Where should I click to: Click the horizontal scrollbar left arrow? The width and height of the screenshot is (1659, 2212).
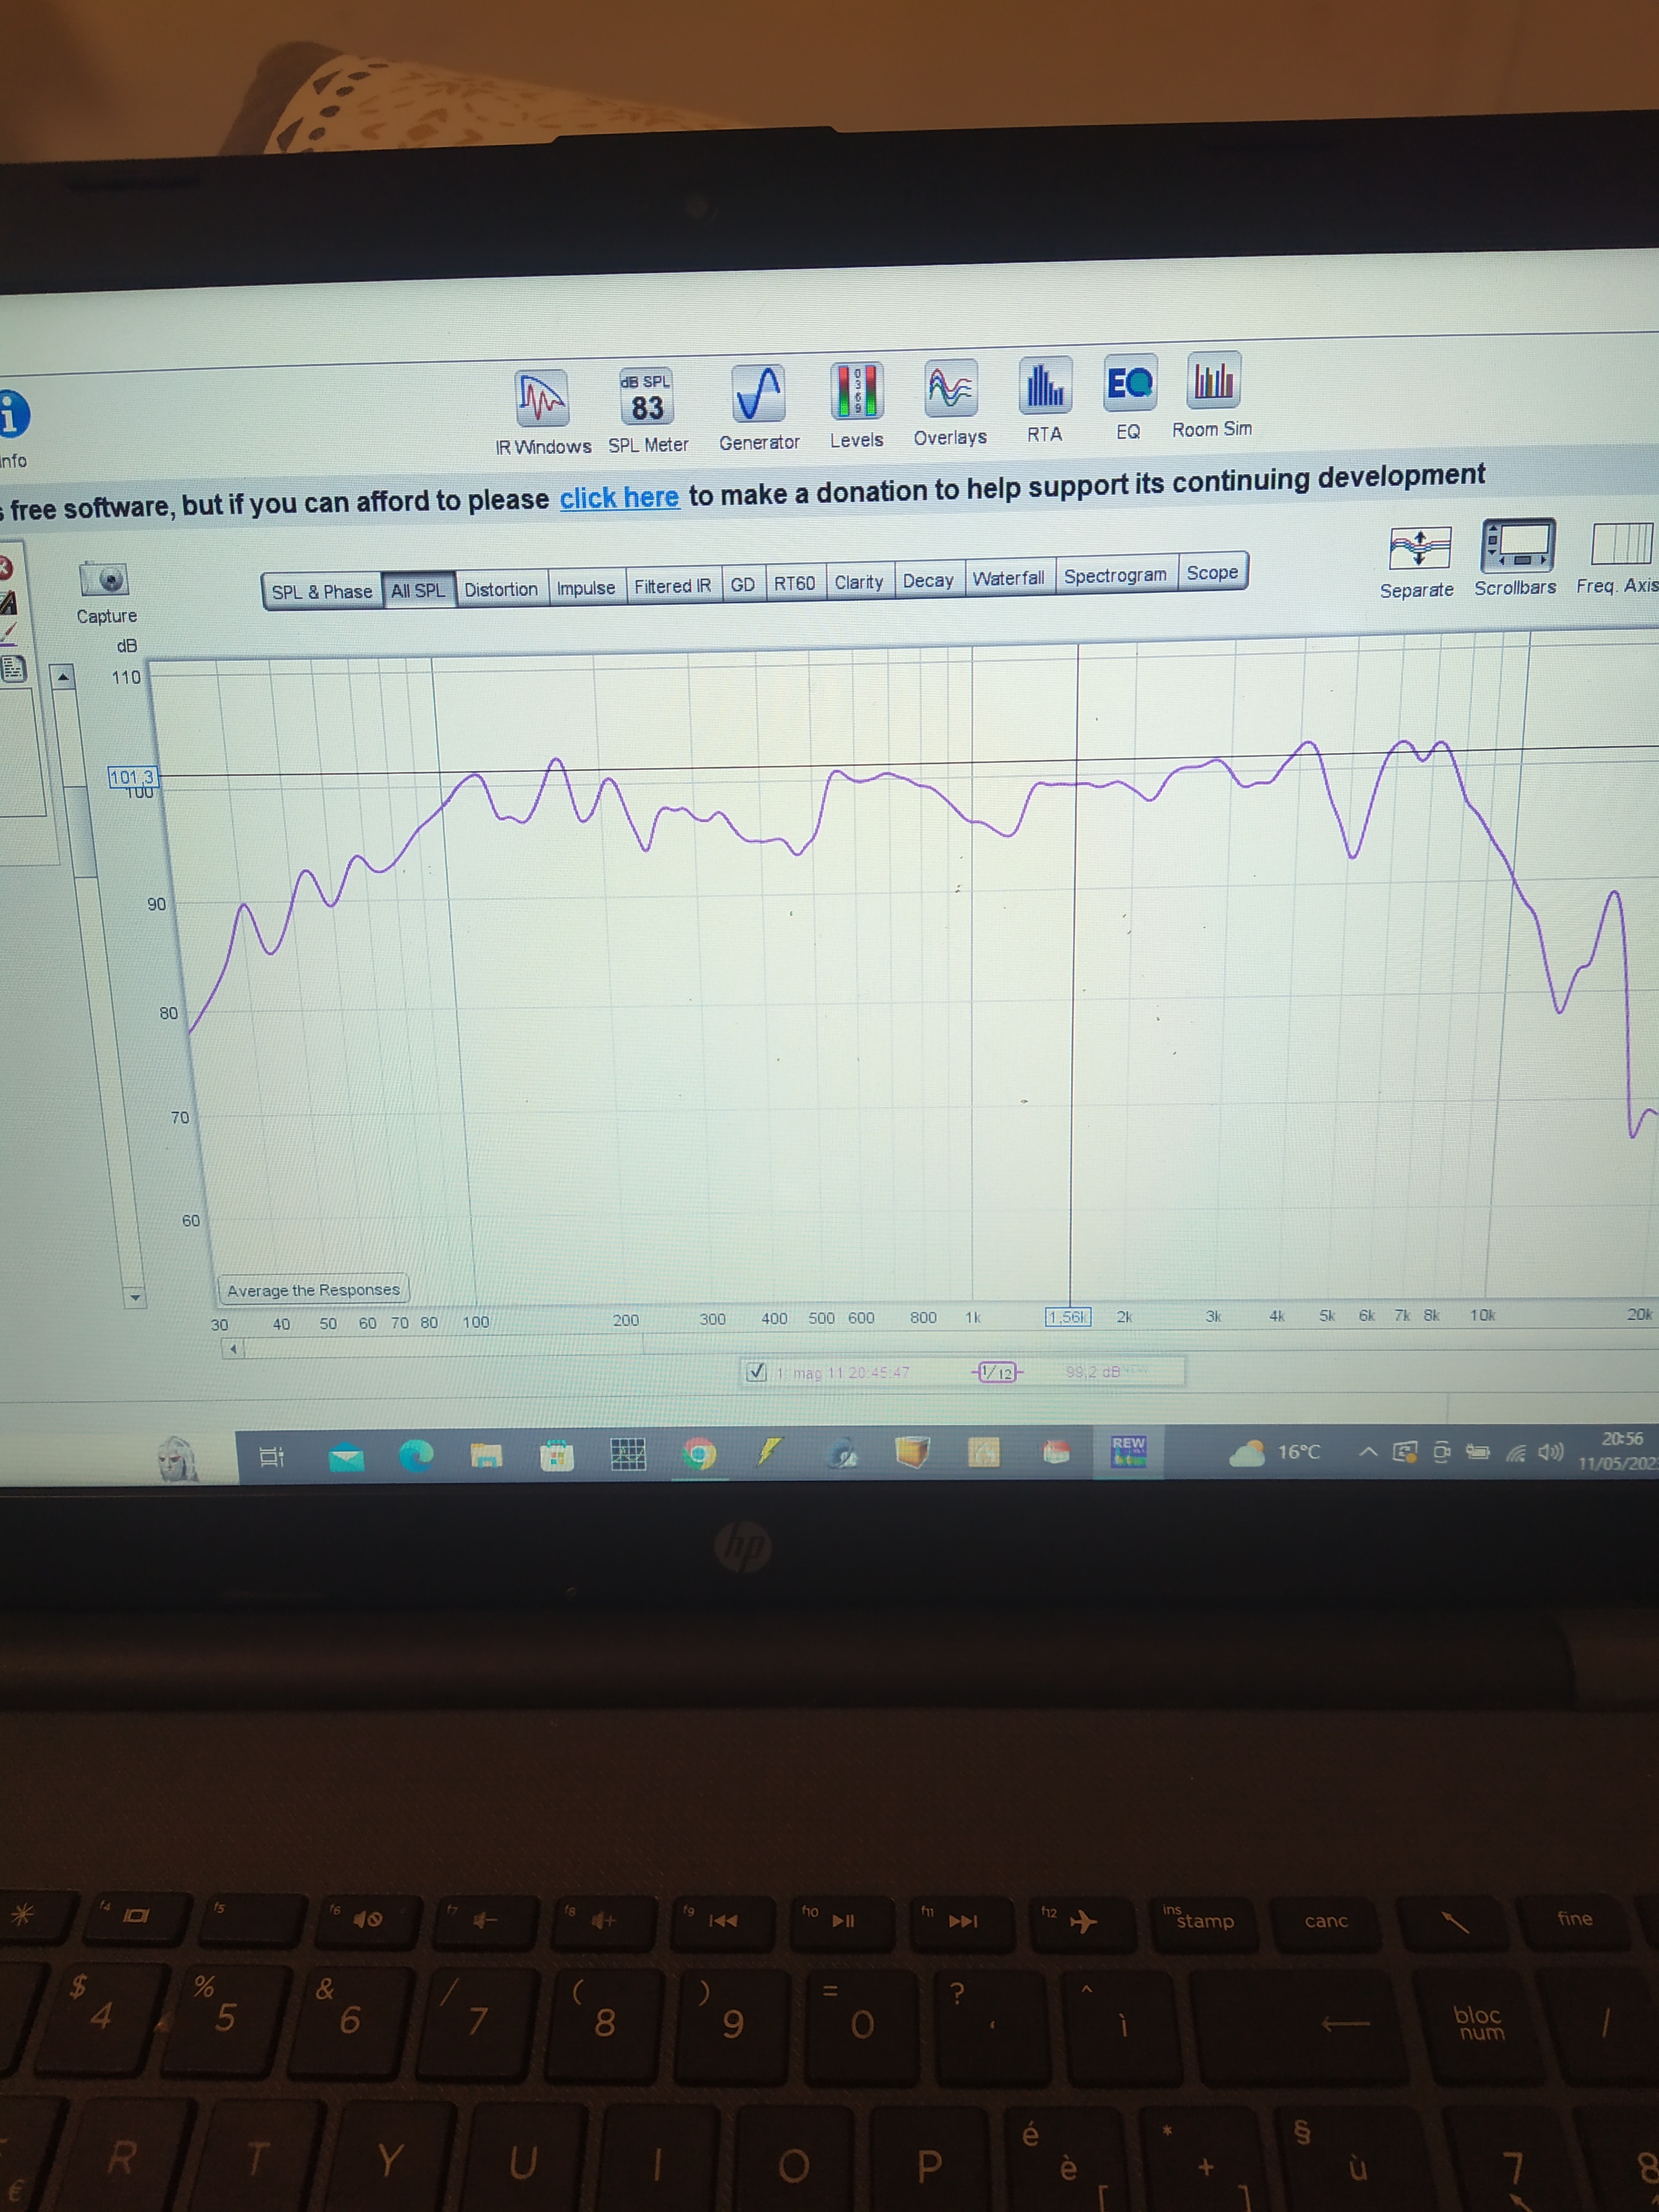pos(233,1349)
